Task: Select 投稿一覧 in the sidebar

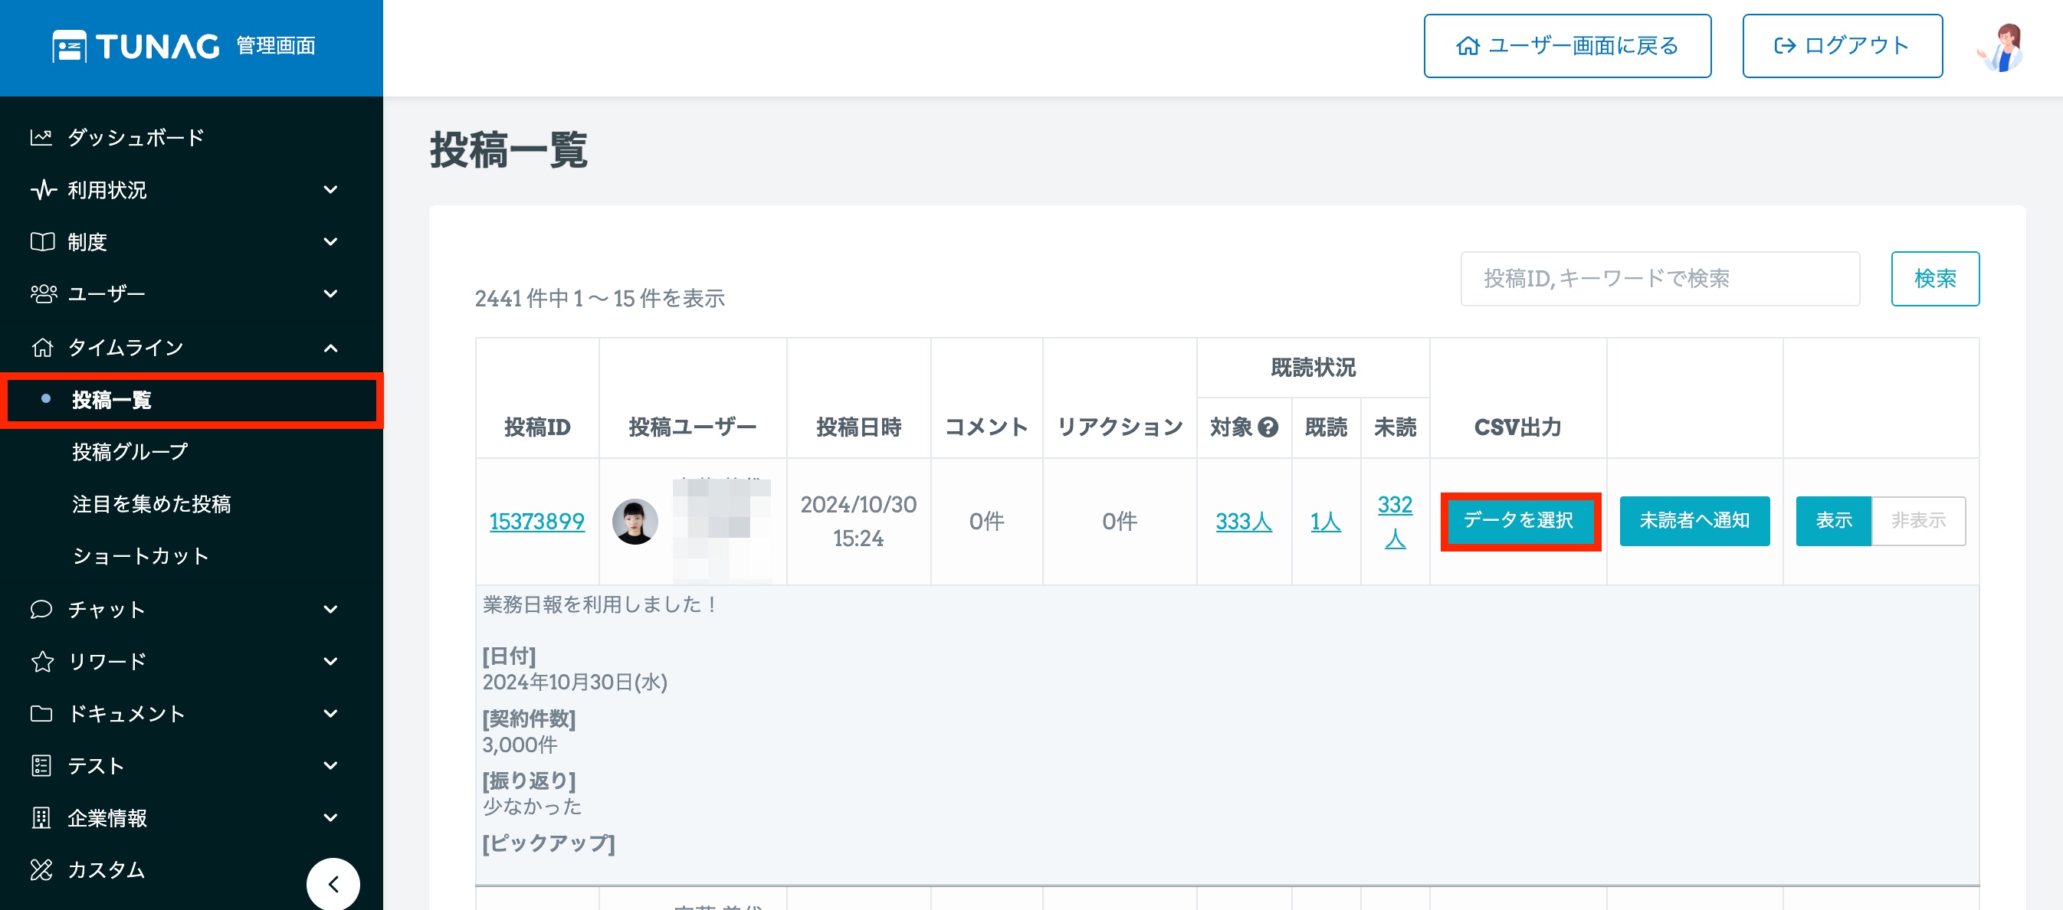Action: 192,400
